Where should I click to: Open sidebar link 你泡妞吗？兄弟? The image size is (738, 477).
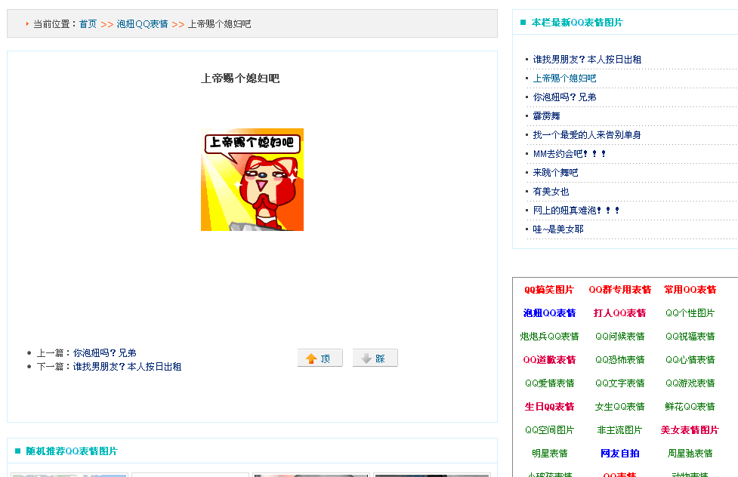(x=564, y=97)
